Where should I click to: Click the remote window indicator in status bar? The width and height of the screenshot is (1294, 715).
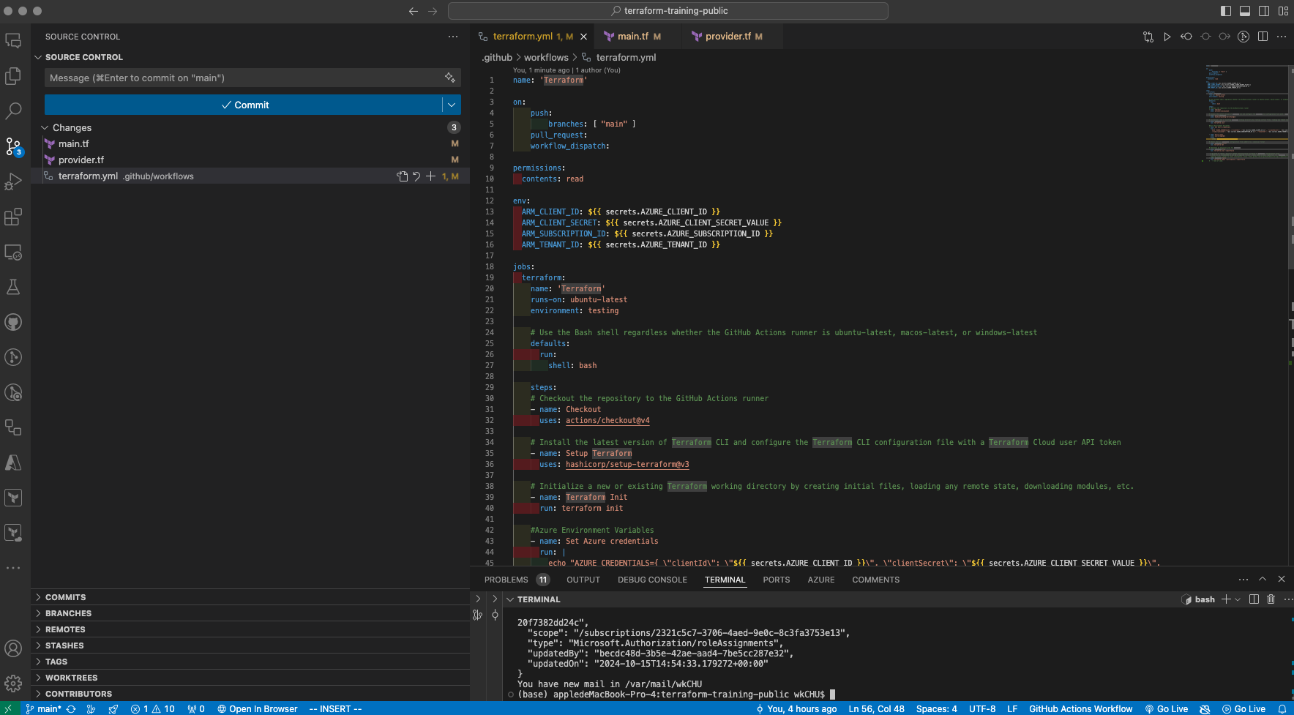pos(10,709)
